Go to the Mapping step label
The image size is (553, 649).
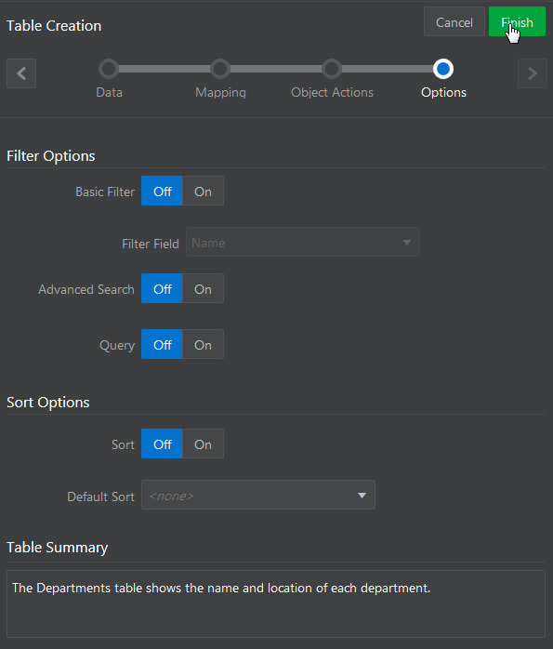coord(220,92)
